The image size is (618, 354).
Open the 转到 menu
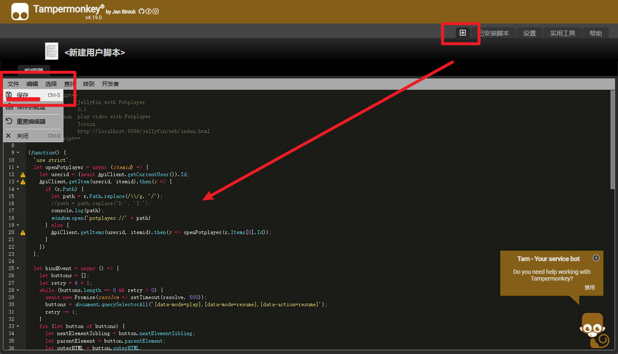[x=89, y=84]
